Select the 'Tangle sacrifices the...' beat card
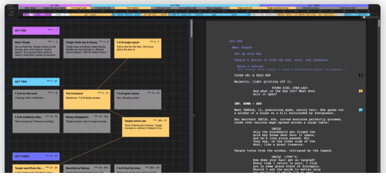This screenshot has height=177, width=386. [36, 169]
